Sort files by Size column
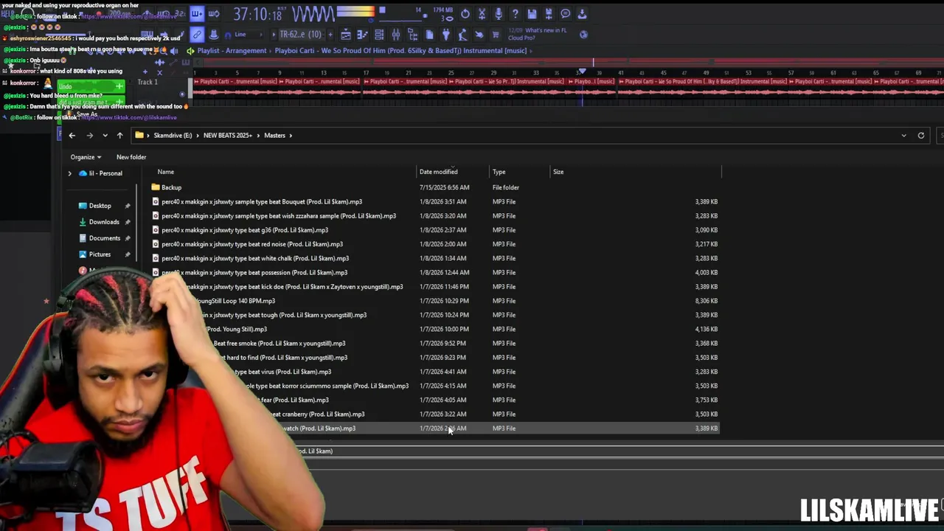The height and width of the screenshot is (531, 944). pyautogui.click(x=558, y=172)
